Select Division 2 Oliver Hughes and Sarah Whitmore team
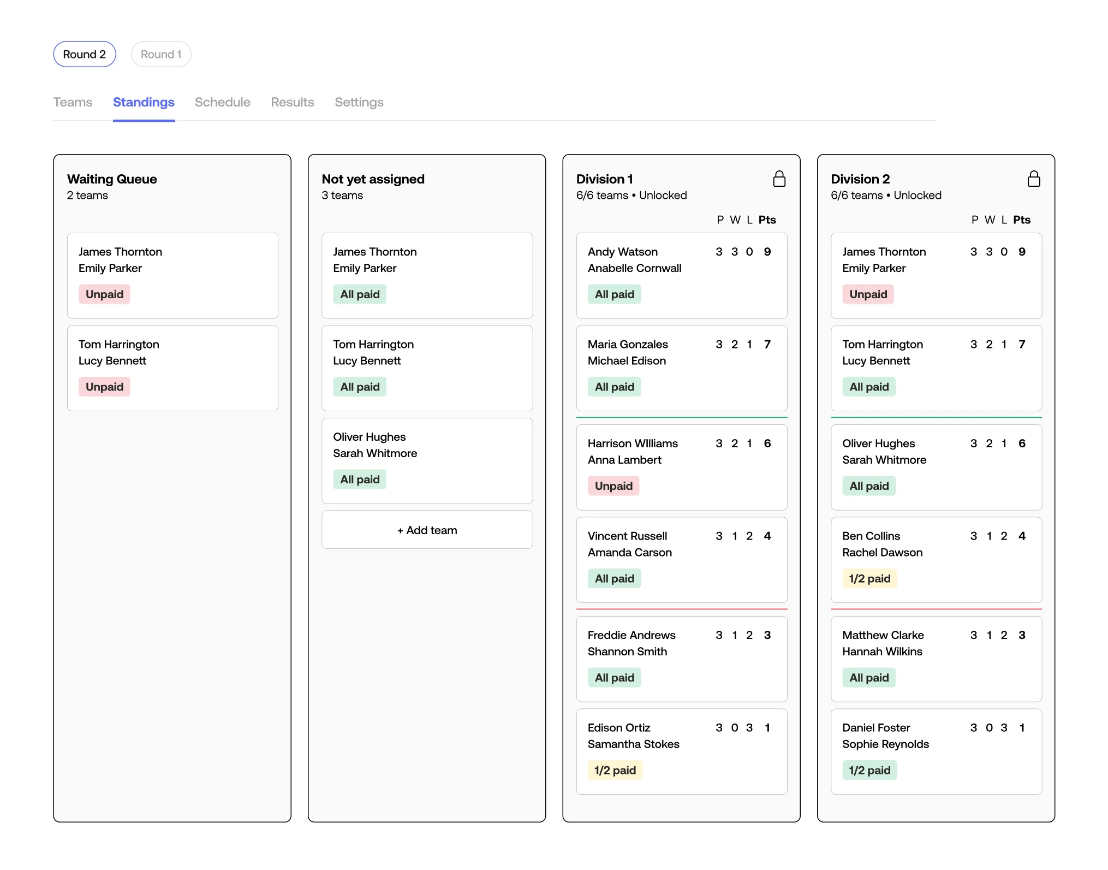This screenshot has width=1108, height=870. 937,467
